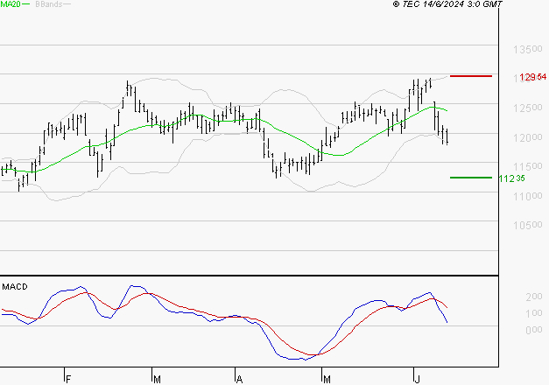Click the green support level line
The height and width of the screenshot is (385, 549).
click(x=470, y=178)
